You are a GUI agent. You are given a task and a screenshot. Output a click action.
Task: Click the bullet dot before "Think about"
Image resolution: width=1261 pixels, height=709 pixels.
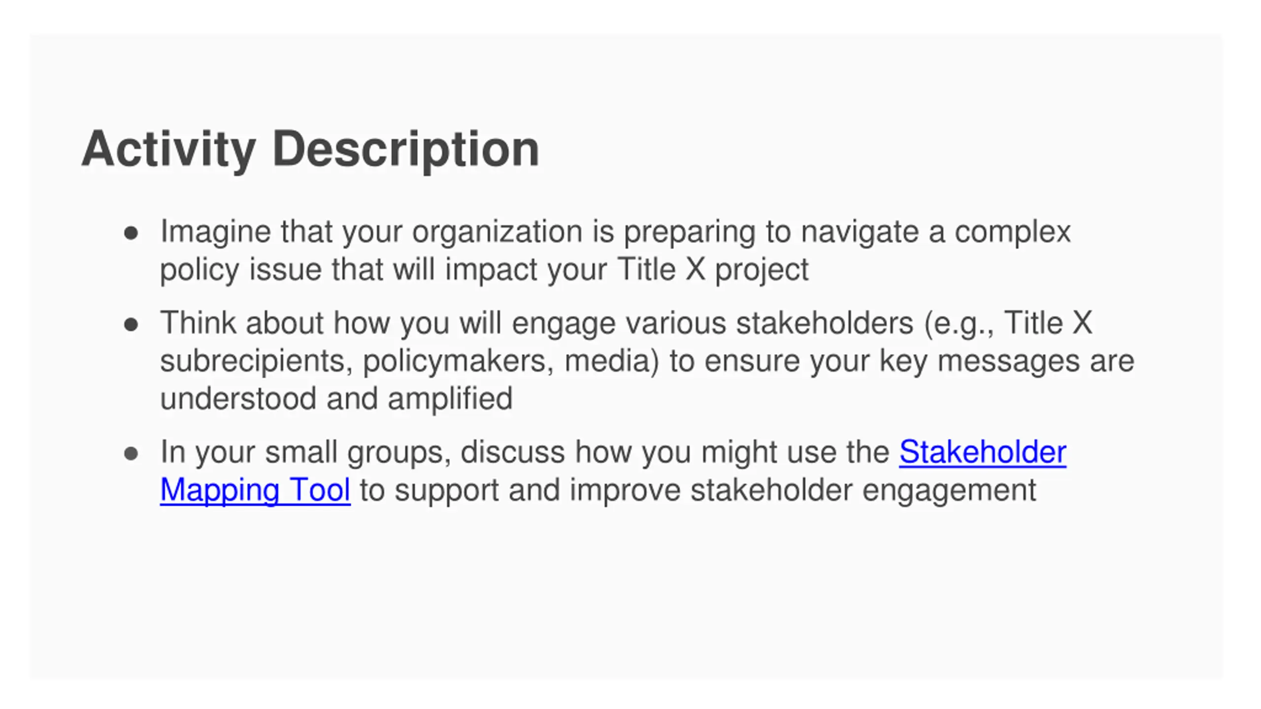(x=131, y=324)
